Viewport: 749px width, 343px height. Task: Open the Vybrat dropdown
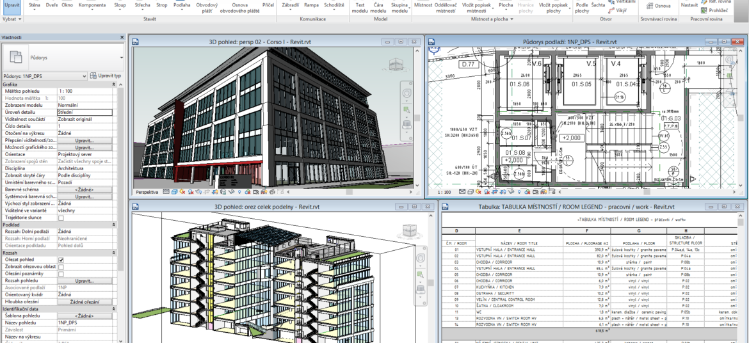[12, 19]
